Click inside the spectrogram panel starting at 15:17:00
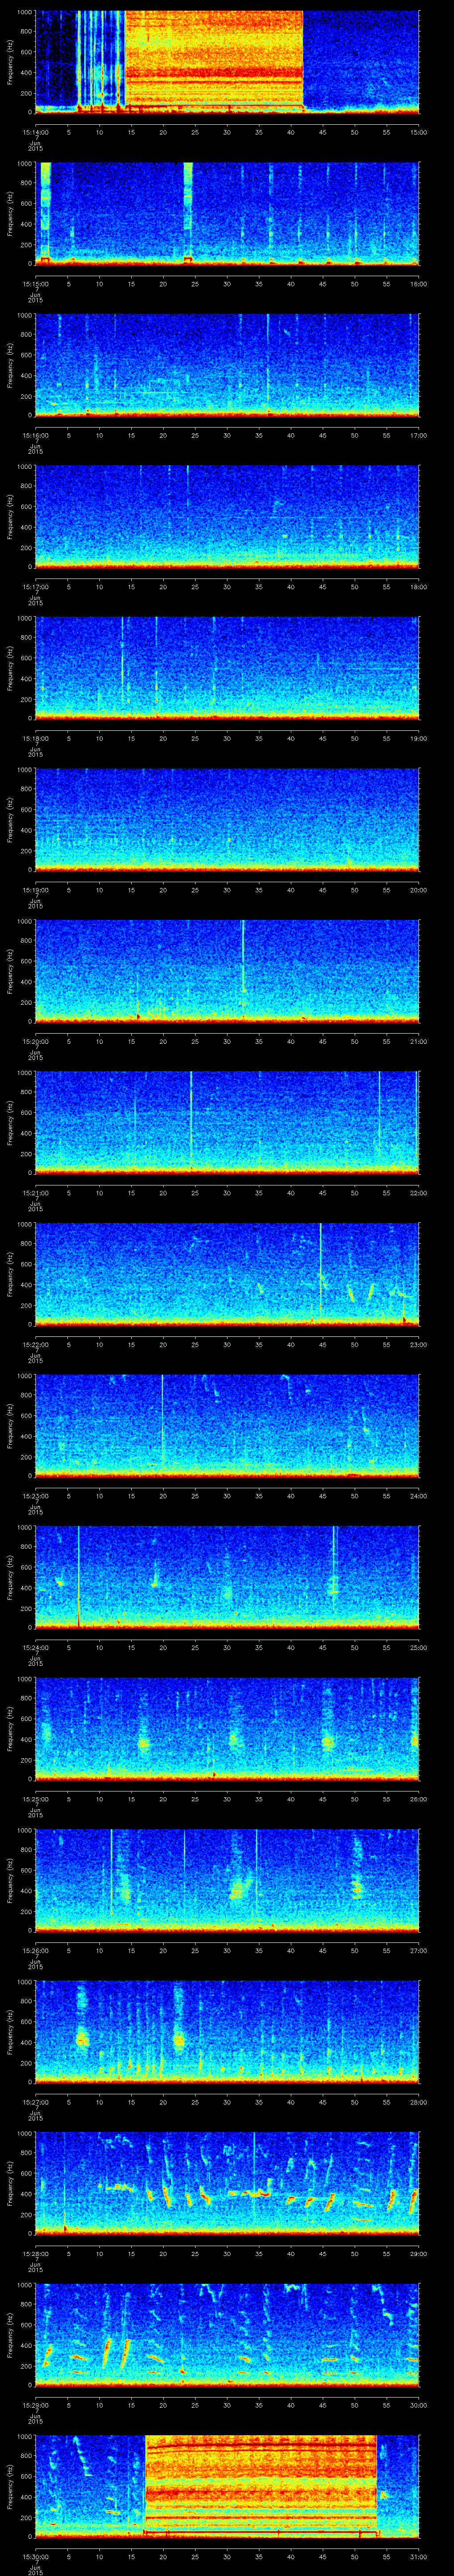 (x=227, y=517)
